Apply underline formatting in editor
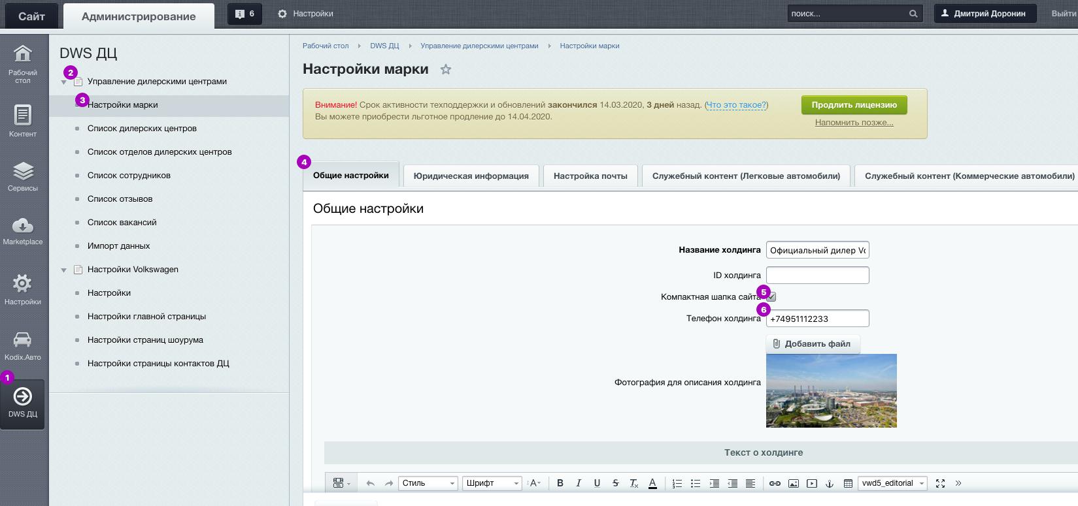 [597, 483]
